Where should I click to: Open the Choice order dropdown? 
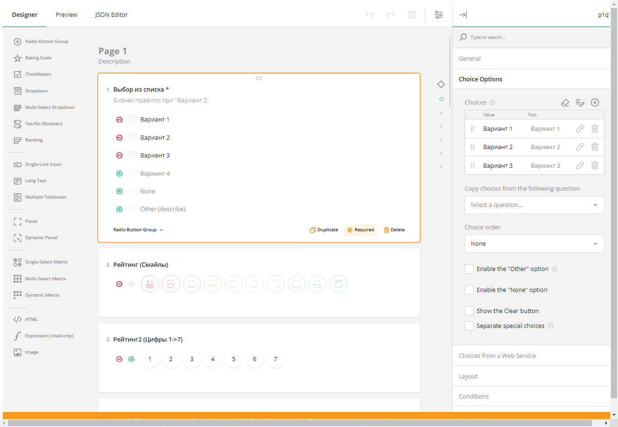534,244
